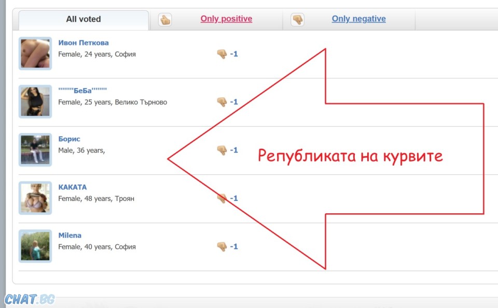498x308 pixels.
Task: Click thumbs-down icon in Milena row
Action: point(222,246)
